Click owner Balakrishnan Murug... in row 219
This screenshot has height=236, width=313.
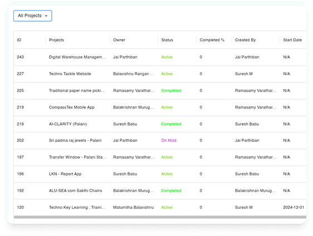(x=134, y=107)
